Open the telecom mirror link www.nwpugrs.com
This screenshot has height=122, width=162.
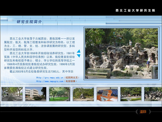coord(50,81)
